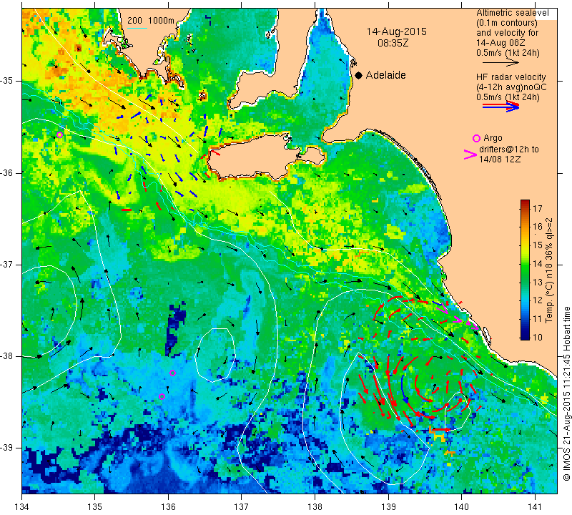This screenshot has height=515, width=572.
Task: Click the cyan 200m contour legend line
Action: click(x=137, y=28)
